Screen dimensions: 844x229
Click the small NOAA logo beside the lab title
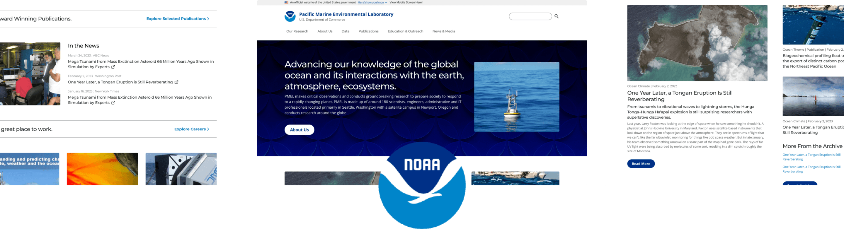coord(290,16)
